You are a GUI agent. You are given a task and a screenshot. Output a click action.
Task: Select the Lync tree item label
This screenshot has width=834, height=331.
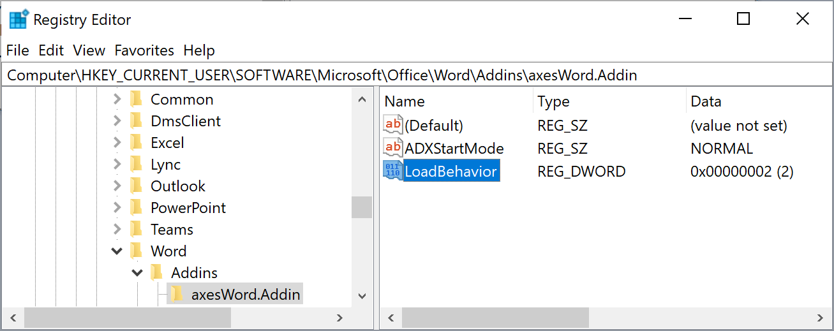[x=166, y=165]
